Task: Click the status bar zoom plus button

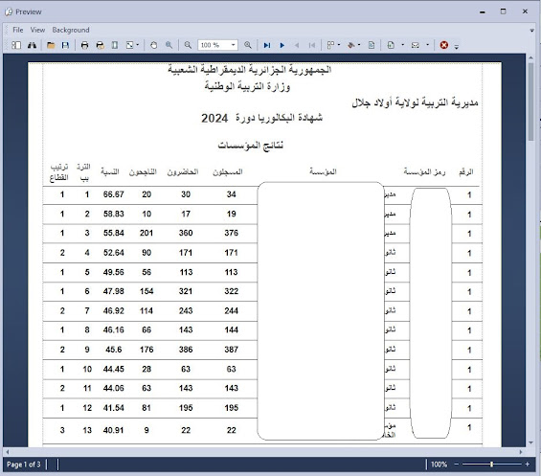Action: pos(528,465)
